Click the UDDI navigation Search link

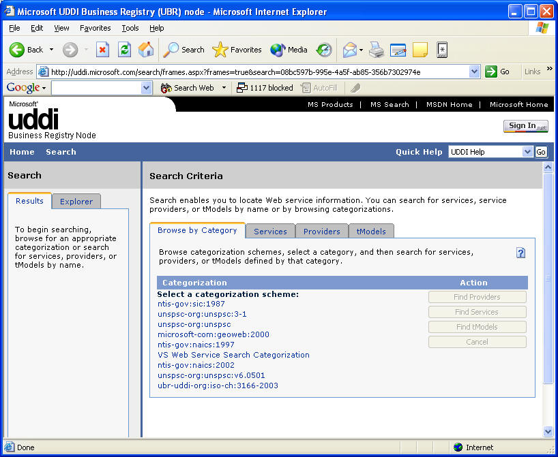61,152
